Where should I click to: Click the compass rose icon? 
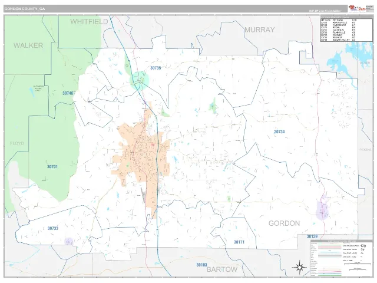point(299,267)
